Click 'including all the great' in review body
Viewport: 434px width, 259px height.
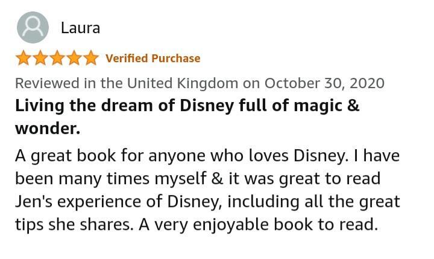pos(313,202)
